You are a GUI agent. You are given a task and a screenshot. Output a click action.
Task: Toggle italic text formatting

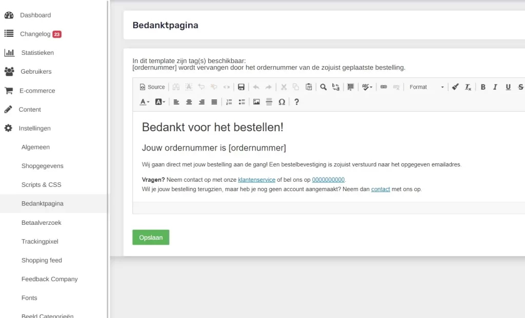coord(495,87)
